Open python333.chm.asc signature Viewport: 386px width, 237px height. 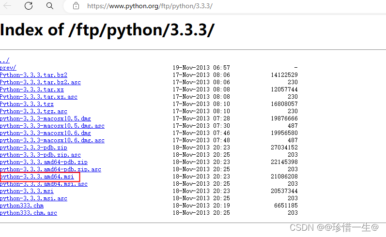pyautogui.click(x=28, y=213)
